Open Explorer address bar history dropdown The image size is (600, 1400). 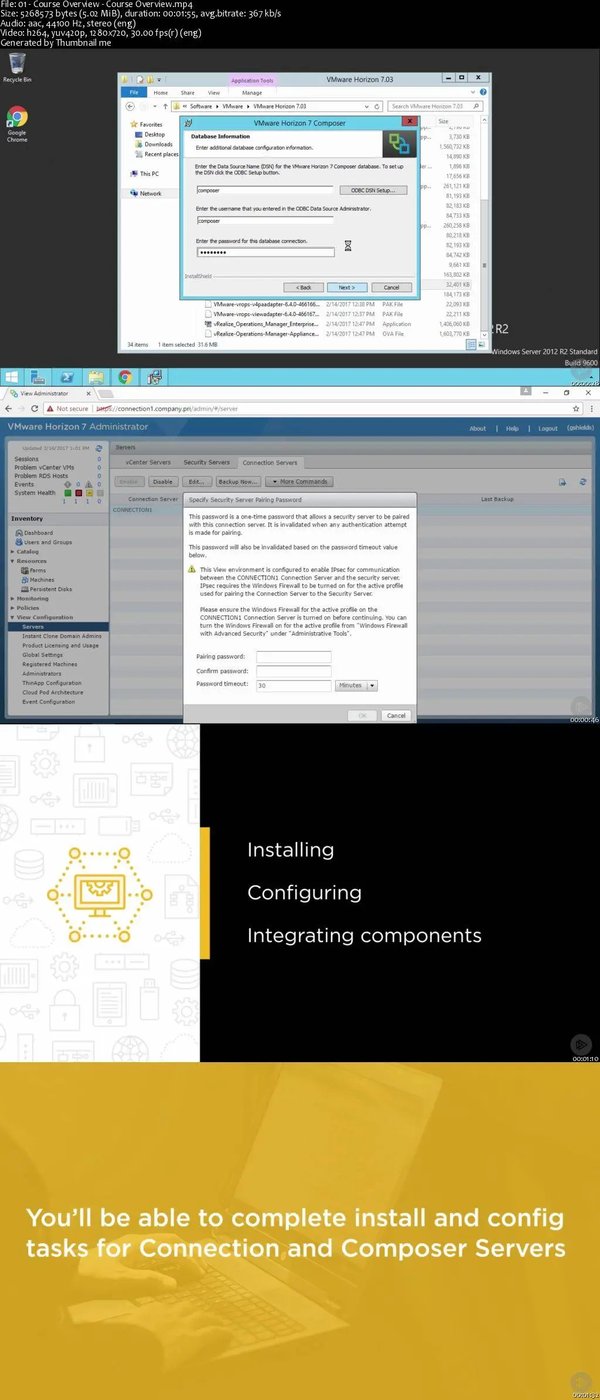[x=367, y=107]
